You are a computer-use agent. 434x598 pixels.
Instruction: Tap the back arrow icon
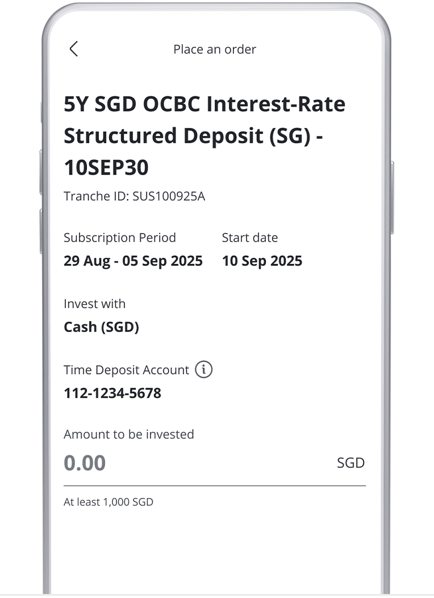[73, 49]
